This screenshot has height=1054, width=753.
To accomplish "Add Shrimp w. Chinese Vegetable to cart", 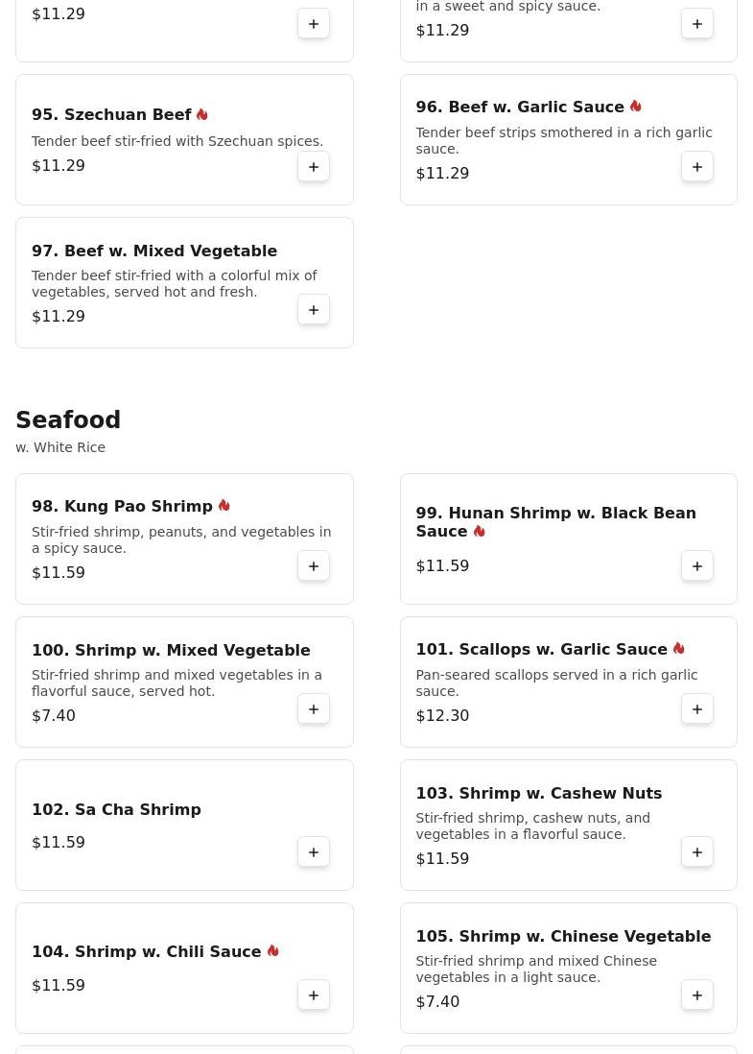I will [697, 995].
